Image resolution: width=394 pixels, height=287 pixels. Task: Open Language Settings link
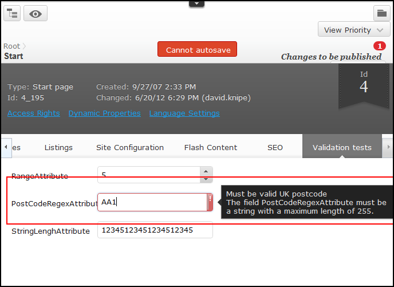point(184,113)
